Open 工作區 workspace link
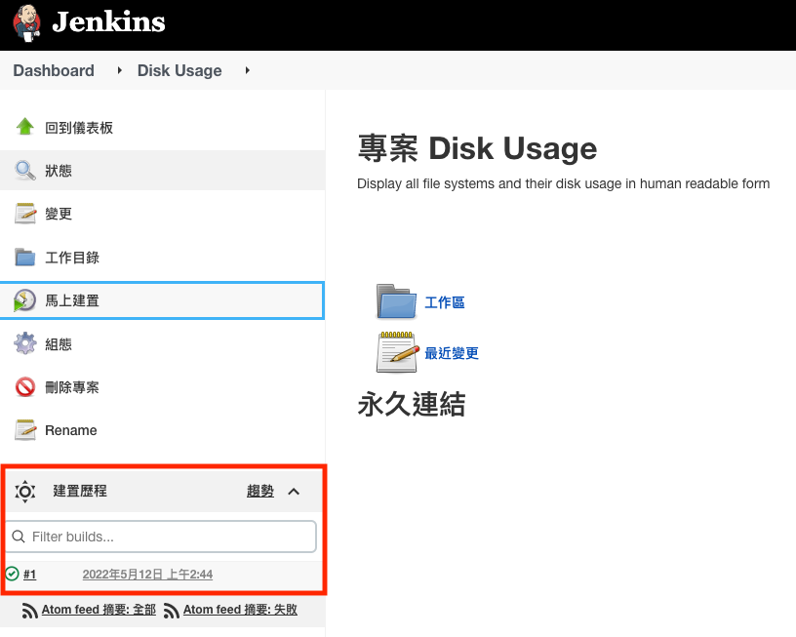796x637 pixels. click(x=445, y=302)
